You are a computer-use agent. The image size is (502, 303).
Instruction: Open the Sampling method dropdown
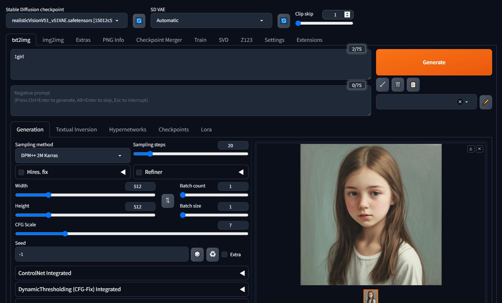tap(73, 155)
